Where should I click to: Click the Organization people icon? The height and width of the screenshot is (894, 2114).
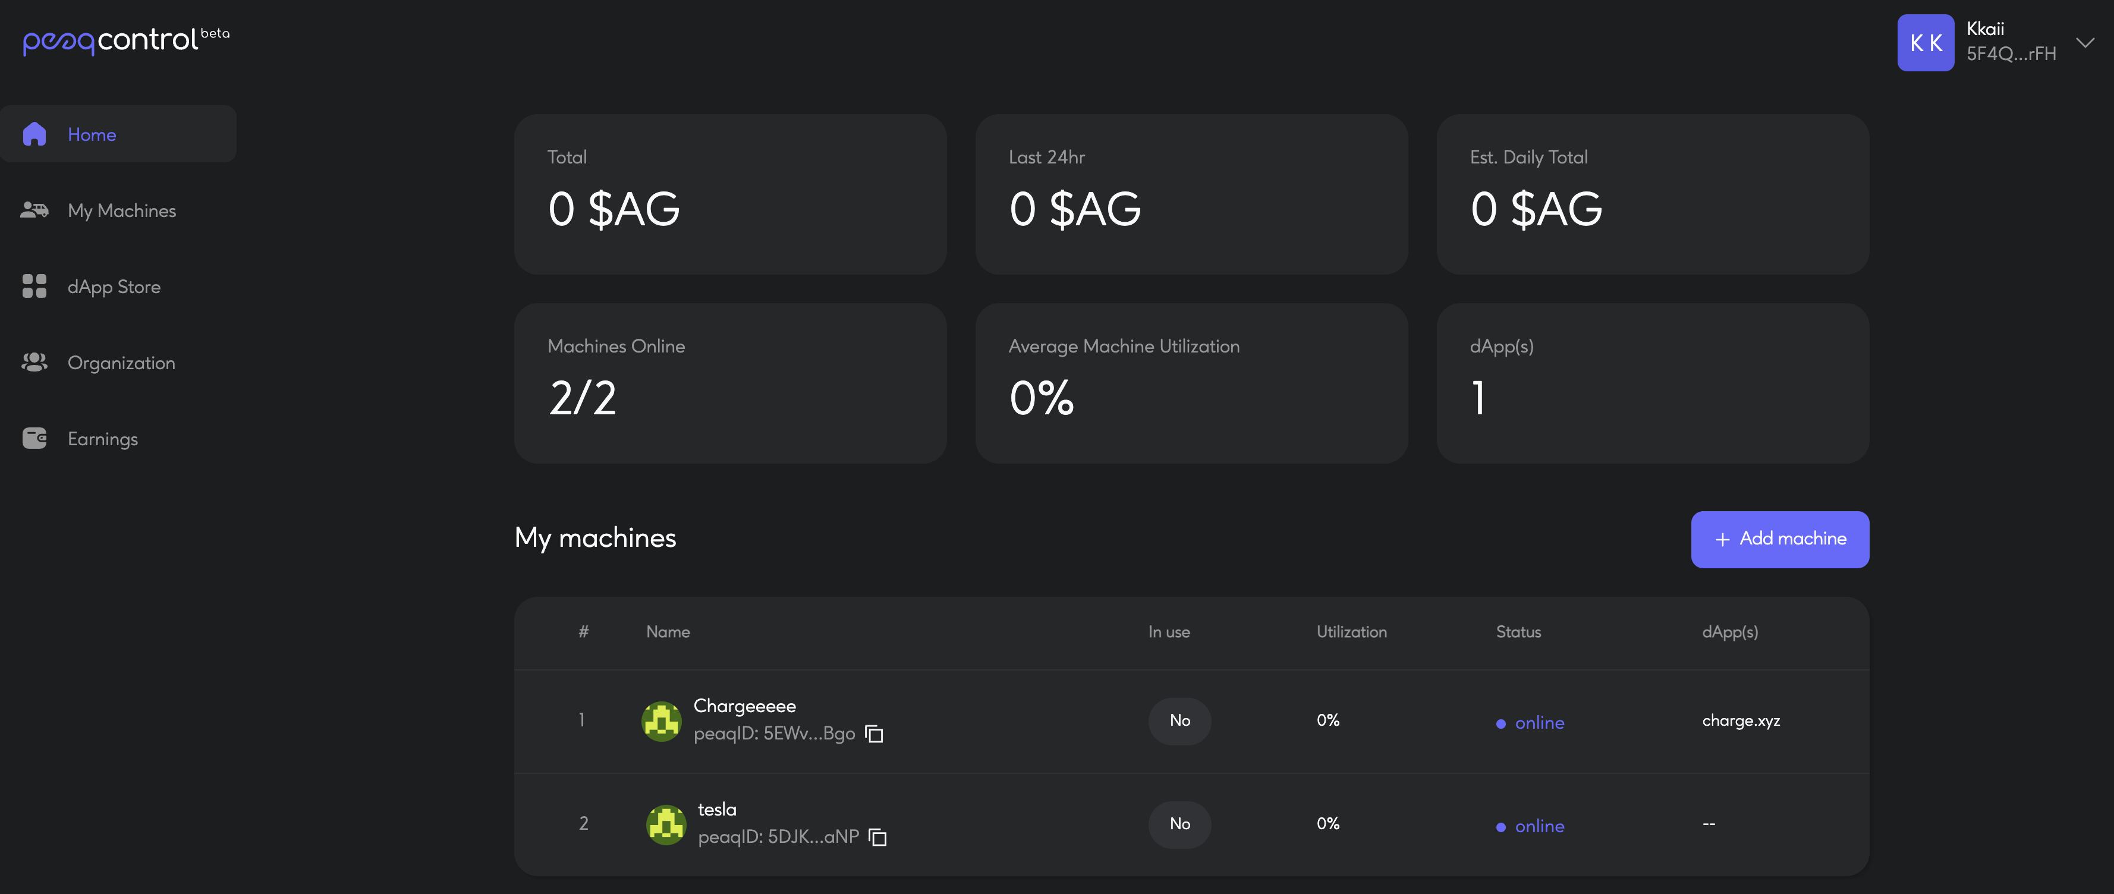point(34,363)
